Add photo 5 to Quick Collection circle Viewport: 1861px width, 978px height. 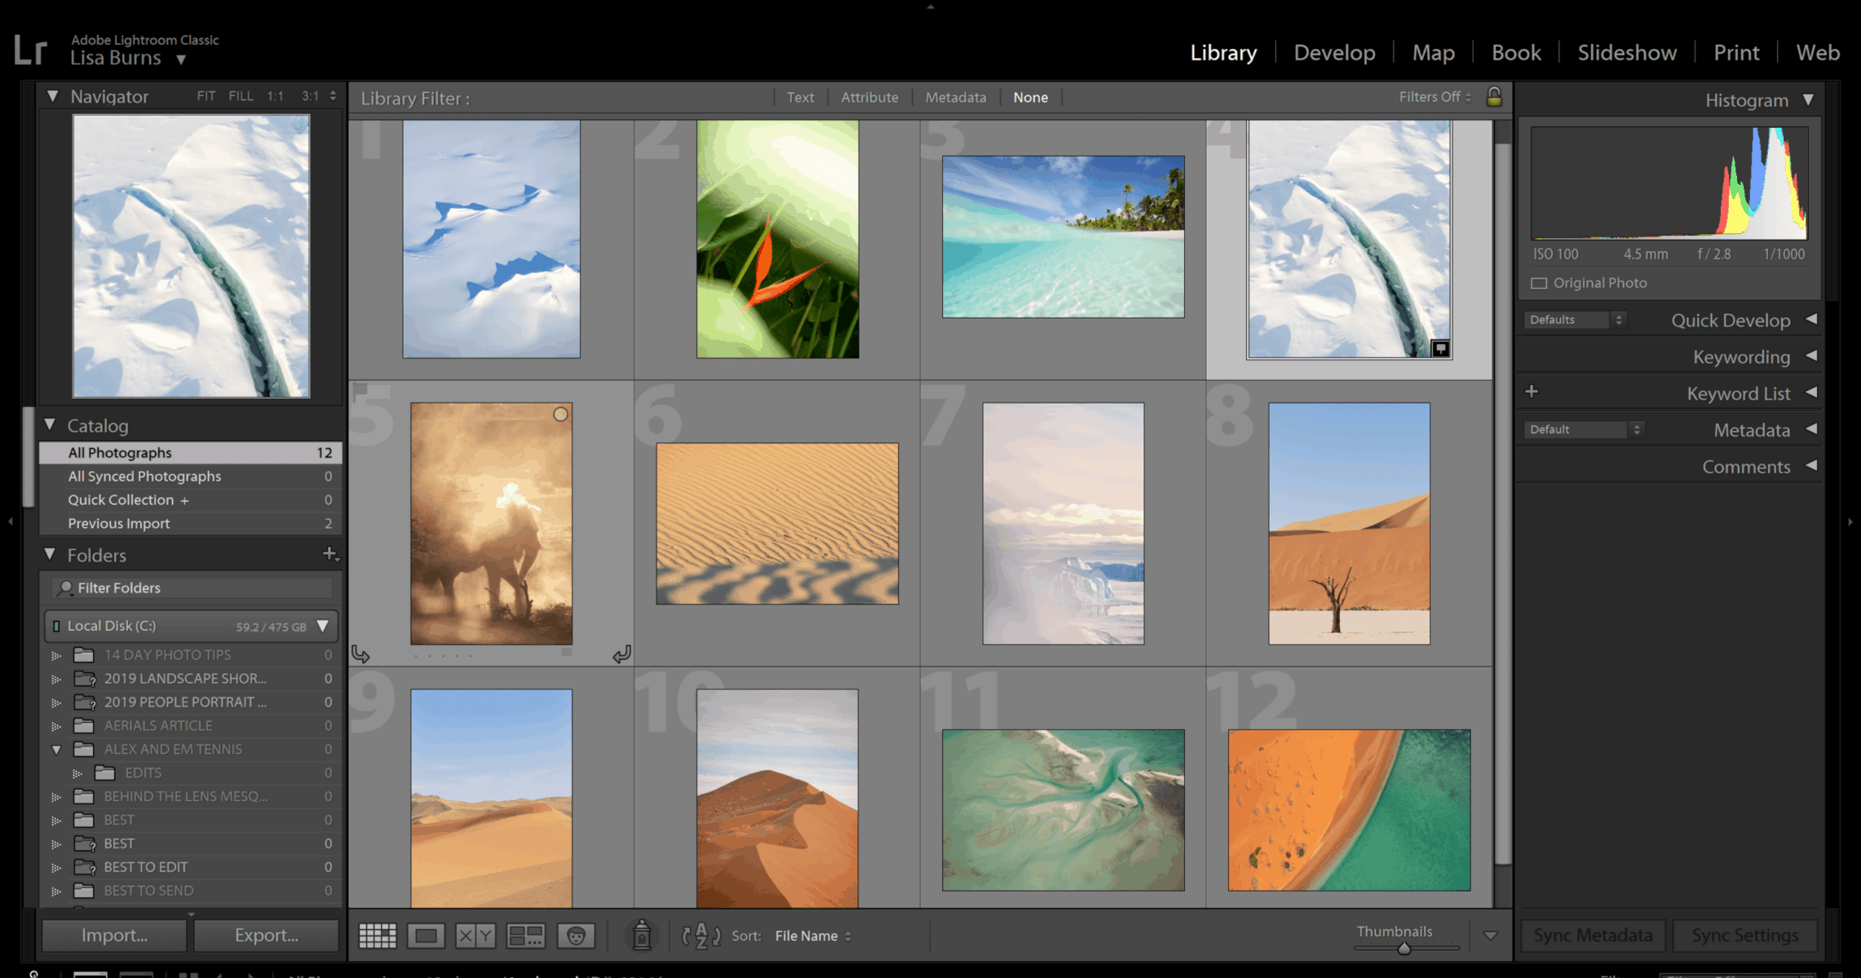coord(560,414)
